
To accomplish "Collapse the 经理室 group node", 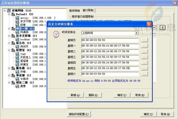I will click(9, 50).
